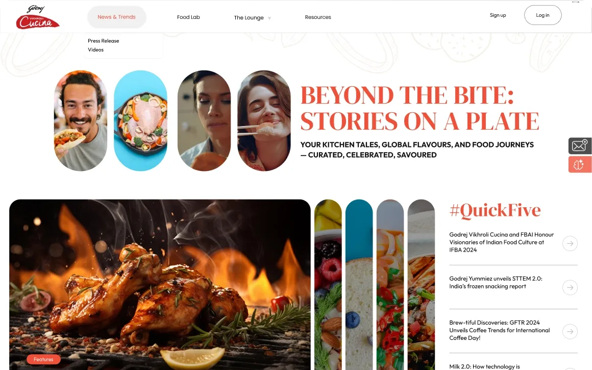Click the sushi-eating woman oval photo

(264, 120)
